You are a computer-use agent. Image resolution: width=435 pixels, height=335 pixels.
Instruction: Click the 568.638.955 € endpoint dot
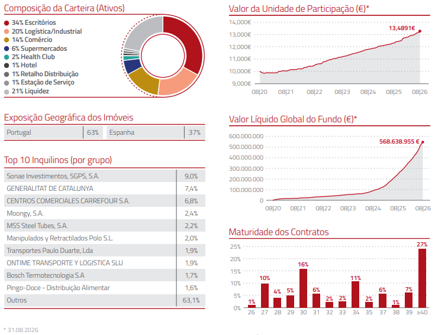423,142
